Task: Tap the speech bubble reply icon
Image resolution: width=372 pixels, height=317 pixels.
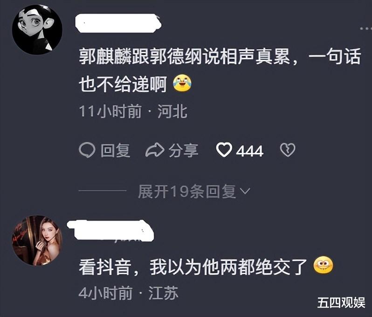Action: (87, 150)
